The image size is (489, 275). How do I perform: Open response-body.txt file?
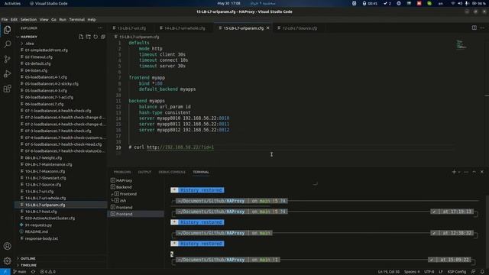coord(41,238)
